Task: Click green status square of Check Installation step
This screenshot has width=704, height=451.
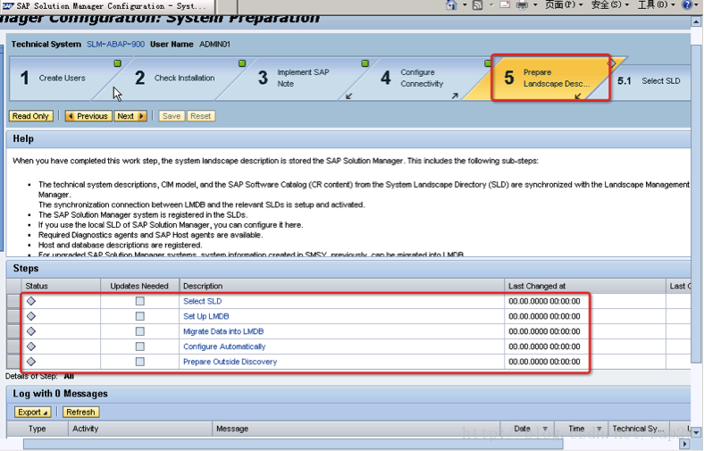Action: [x=242, y=63]
